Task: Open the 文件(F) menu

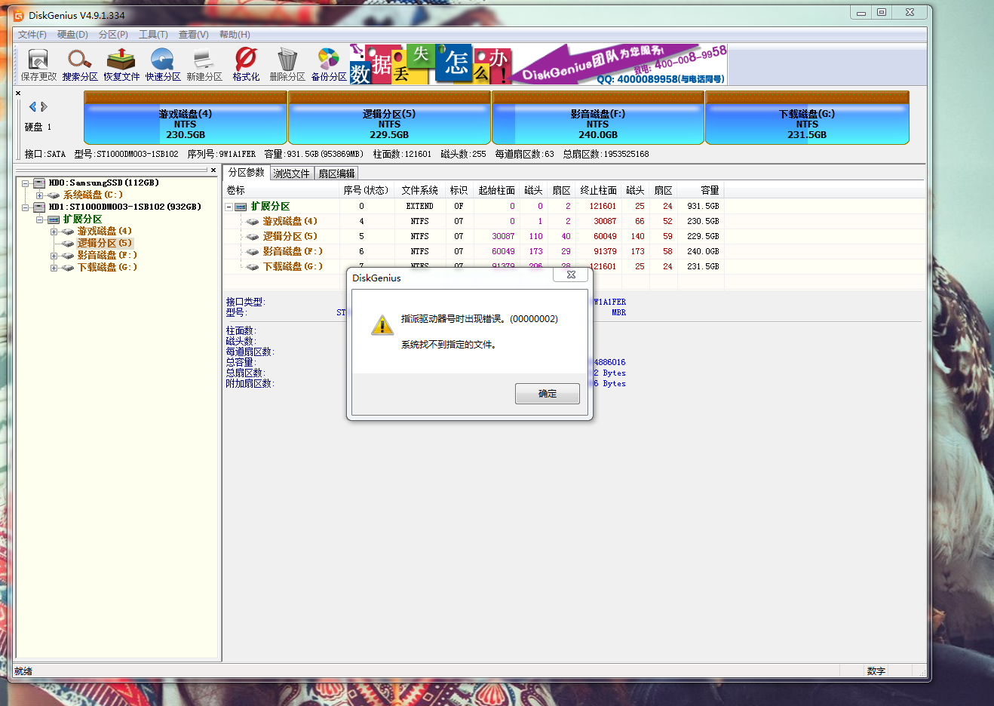Action: coord(32,35)
